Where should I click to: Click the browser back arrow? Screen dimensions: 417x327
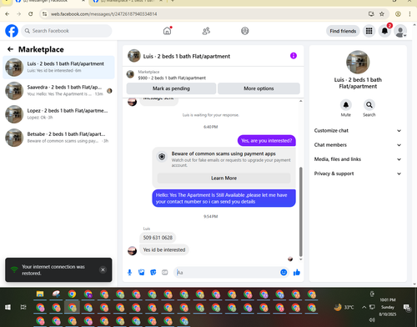pyautogui.click(x=8, y=14)
